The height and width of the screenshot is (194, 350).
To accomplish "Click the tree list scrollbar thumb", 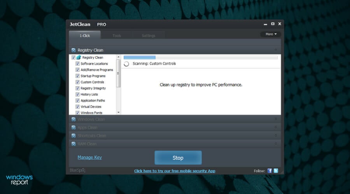I will coord(118,73).
